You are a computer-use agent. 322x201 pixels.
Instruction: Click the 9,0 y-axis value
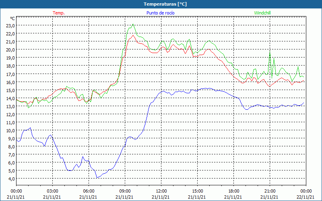(x=12, y=138)
